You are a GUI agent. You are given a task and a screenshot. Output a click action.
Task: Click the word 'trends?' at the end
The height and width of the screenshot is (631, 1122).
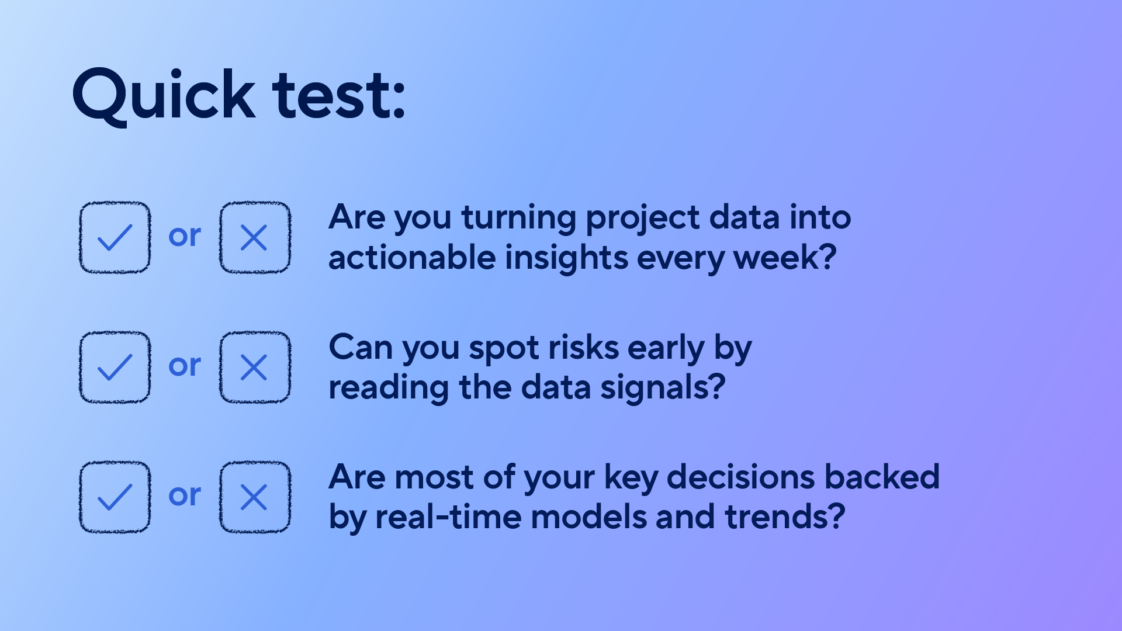pyautogui.click(x=785, y=517)
